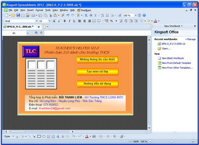Open the AutoSum sigma icon

tap(96, 15)
